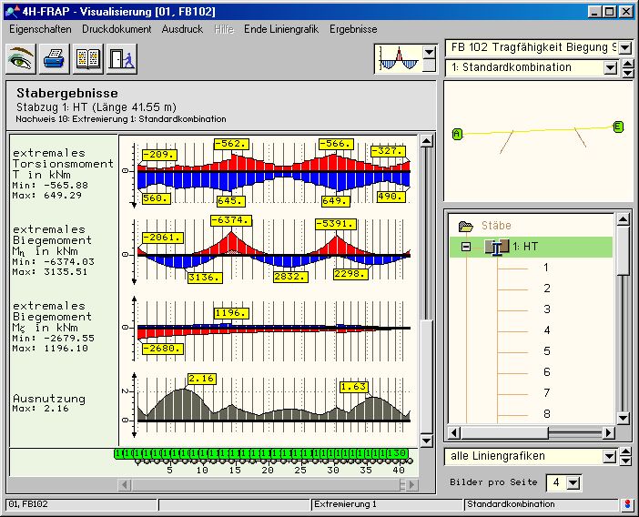Click the red status bar indicator icon

pyautogui.click(x=627, y=504)
